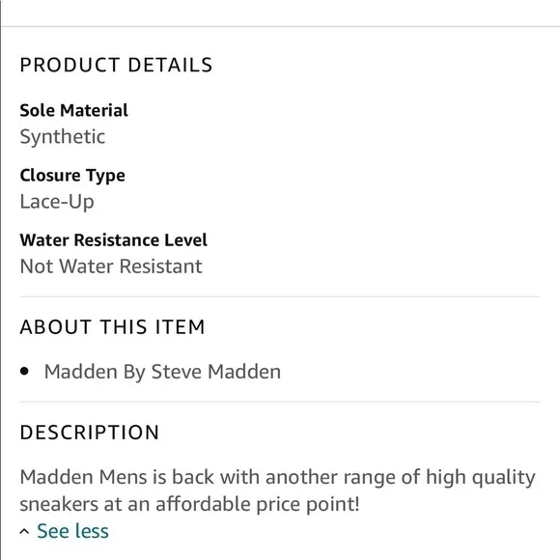Viewport: 560px width, 560px height.
Task: Select the Description heading
Action: (x=89, y=433)
